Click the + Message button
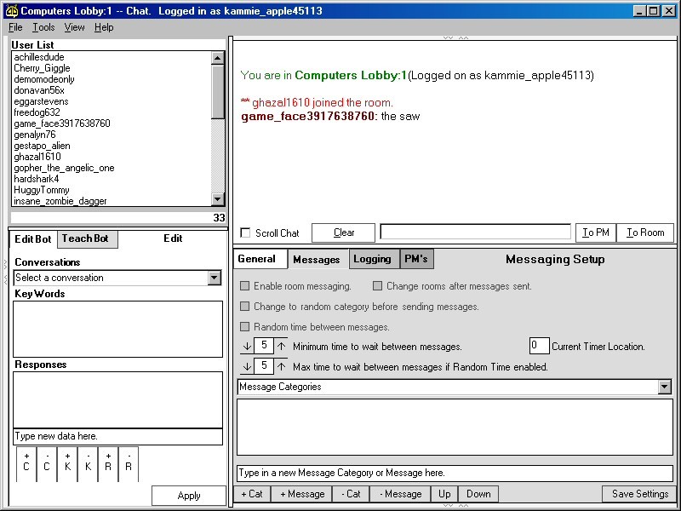This screenshot has width=681, height=511. click(302, 494)
